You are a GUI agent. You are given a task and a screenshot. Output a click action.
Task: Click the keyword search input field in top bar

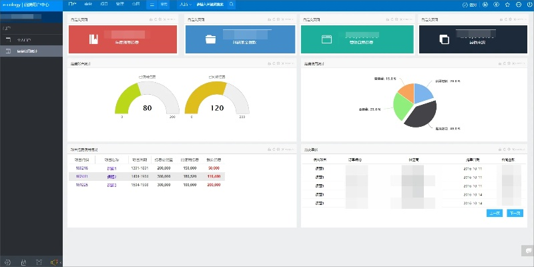click(x=210, y=4)
